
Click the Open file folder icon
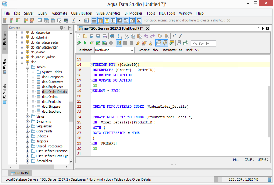point(85,36)
